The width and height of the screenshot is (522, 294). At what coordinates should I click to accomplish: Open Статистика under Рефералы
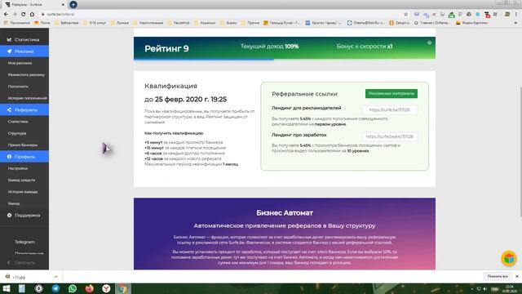18,122
